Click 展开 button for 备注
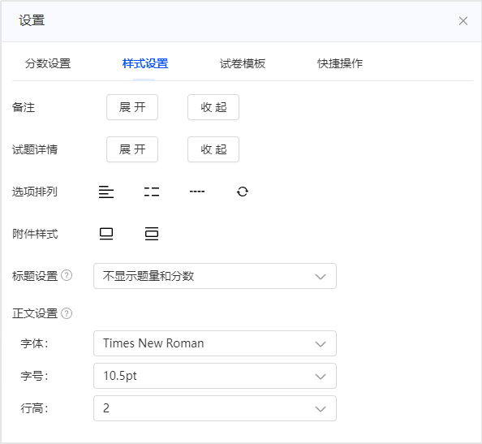This screenshot has width=482, height=444. pyautogui.click(x=132, y=107)
